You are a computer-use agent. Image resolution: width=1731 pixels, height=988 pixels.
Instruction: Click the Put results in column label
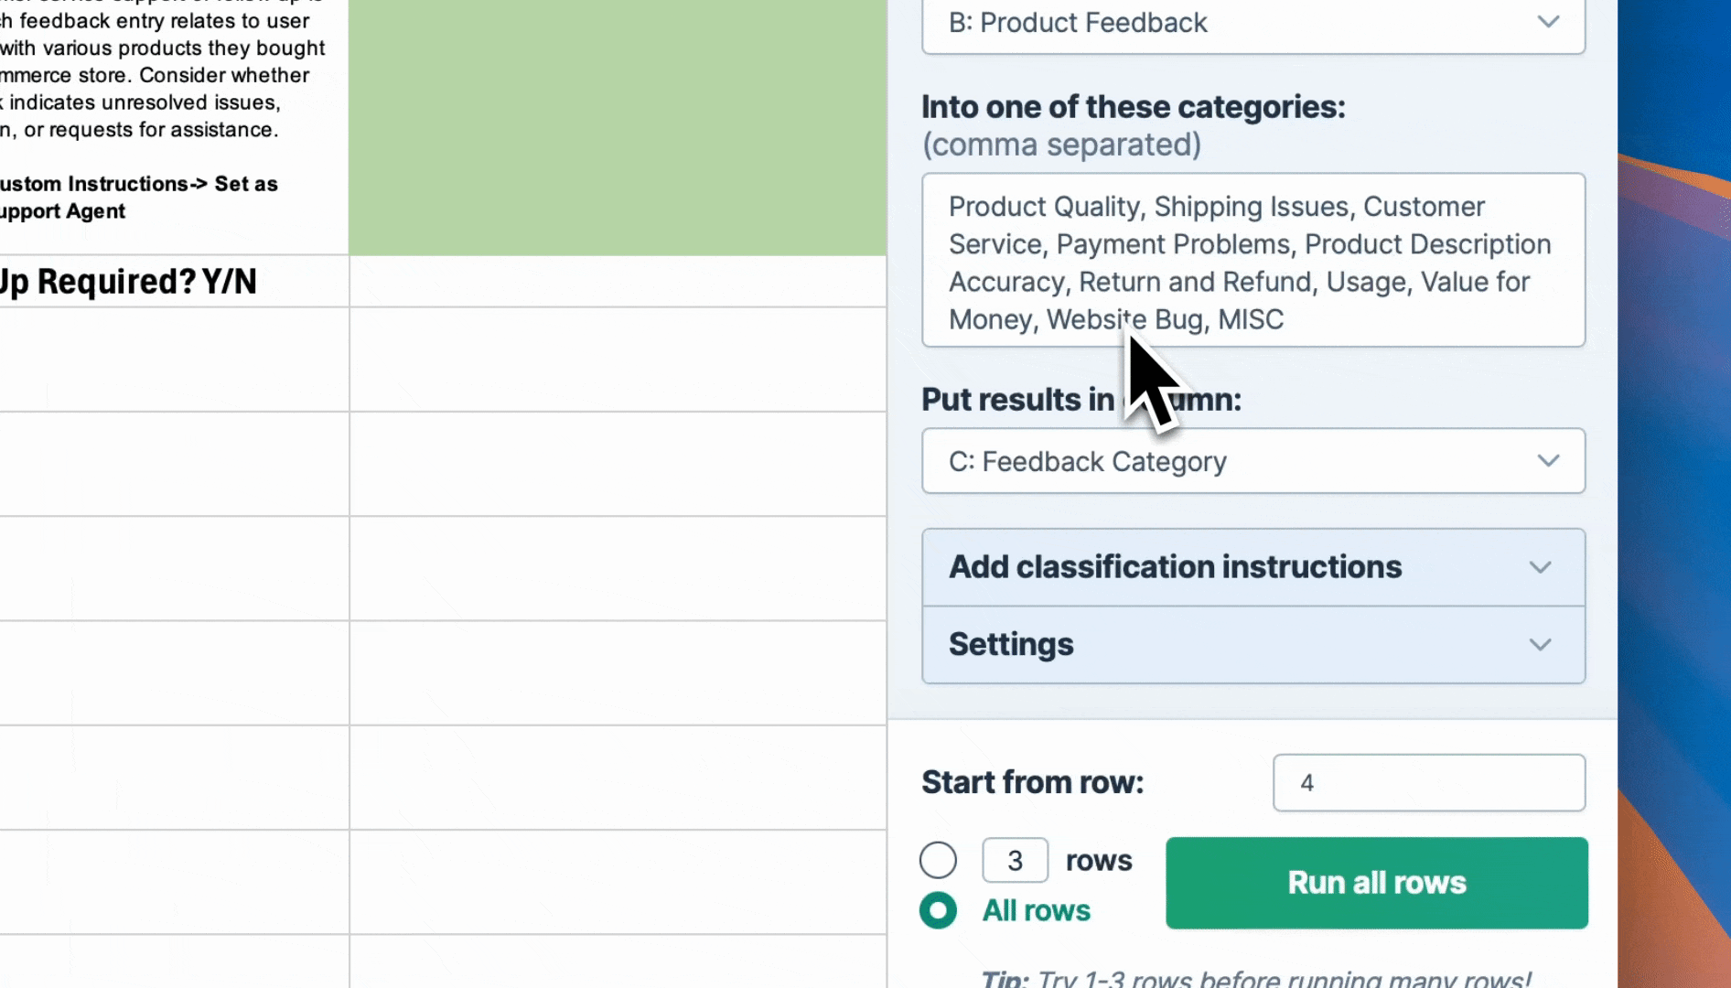tap(1081, 400)
